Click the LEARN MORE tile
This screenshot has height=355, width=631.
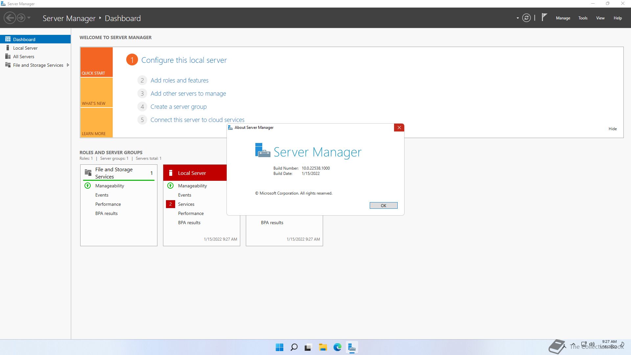(x=97, y=123)
